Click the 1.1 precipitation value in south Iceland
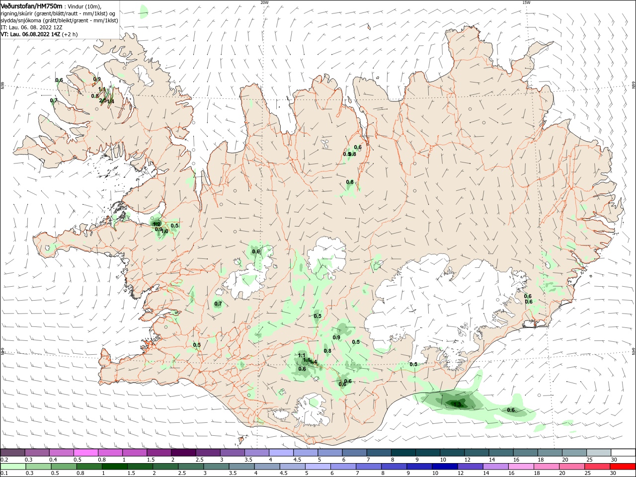 [x=302, y=355]
